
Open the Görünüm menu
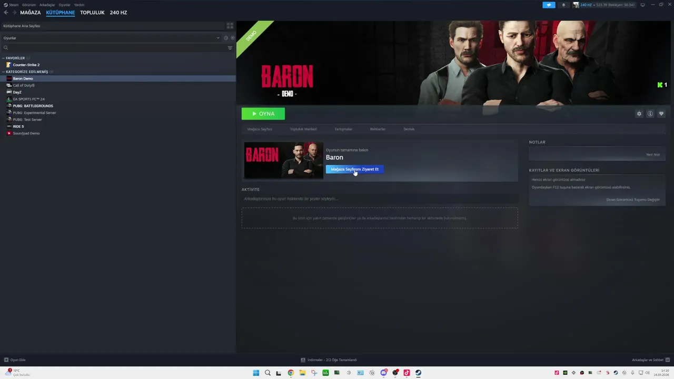29,5
